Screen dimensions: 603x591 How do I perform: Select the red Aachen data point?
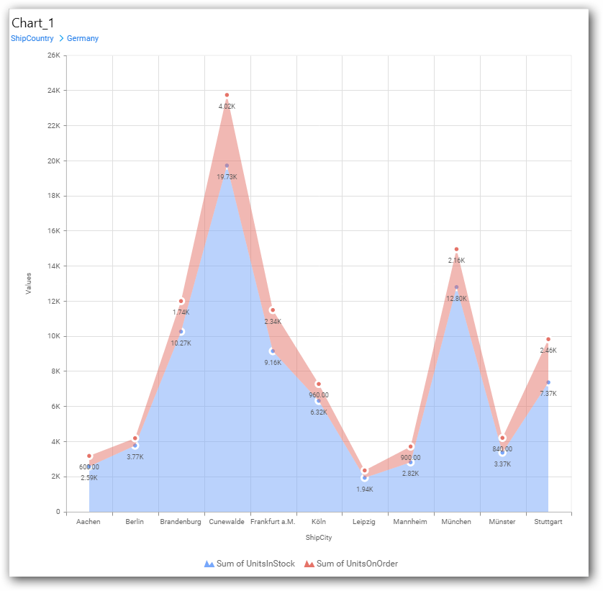coord(89,456)
